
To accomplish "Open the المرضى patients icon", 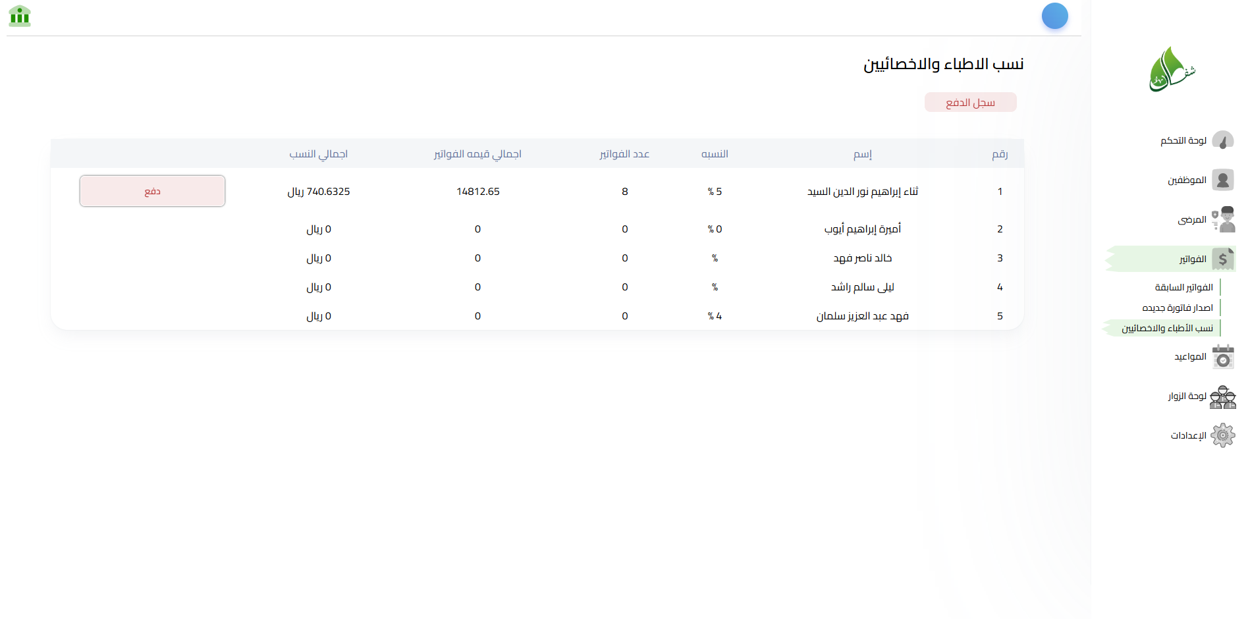I will (1224, 219).
